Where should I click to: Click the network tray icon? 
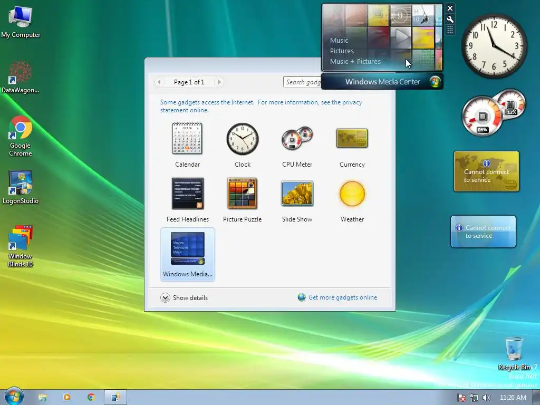[474, 398]
